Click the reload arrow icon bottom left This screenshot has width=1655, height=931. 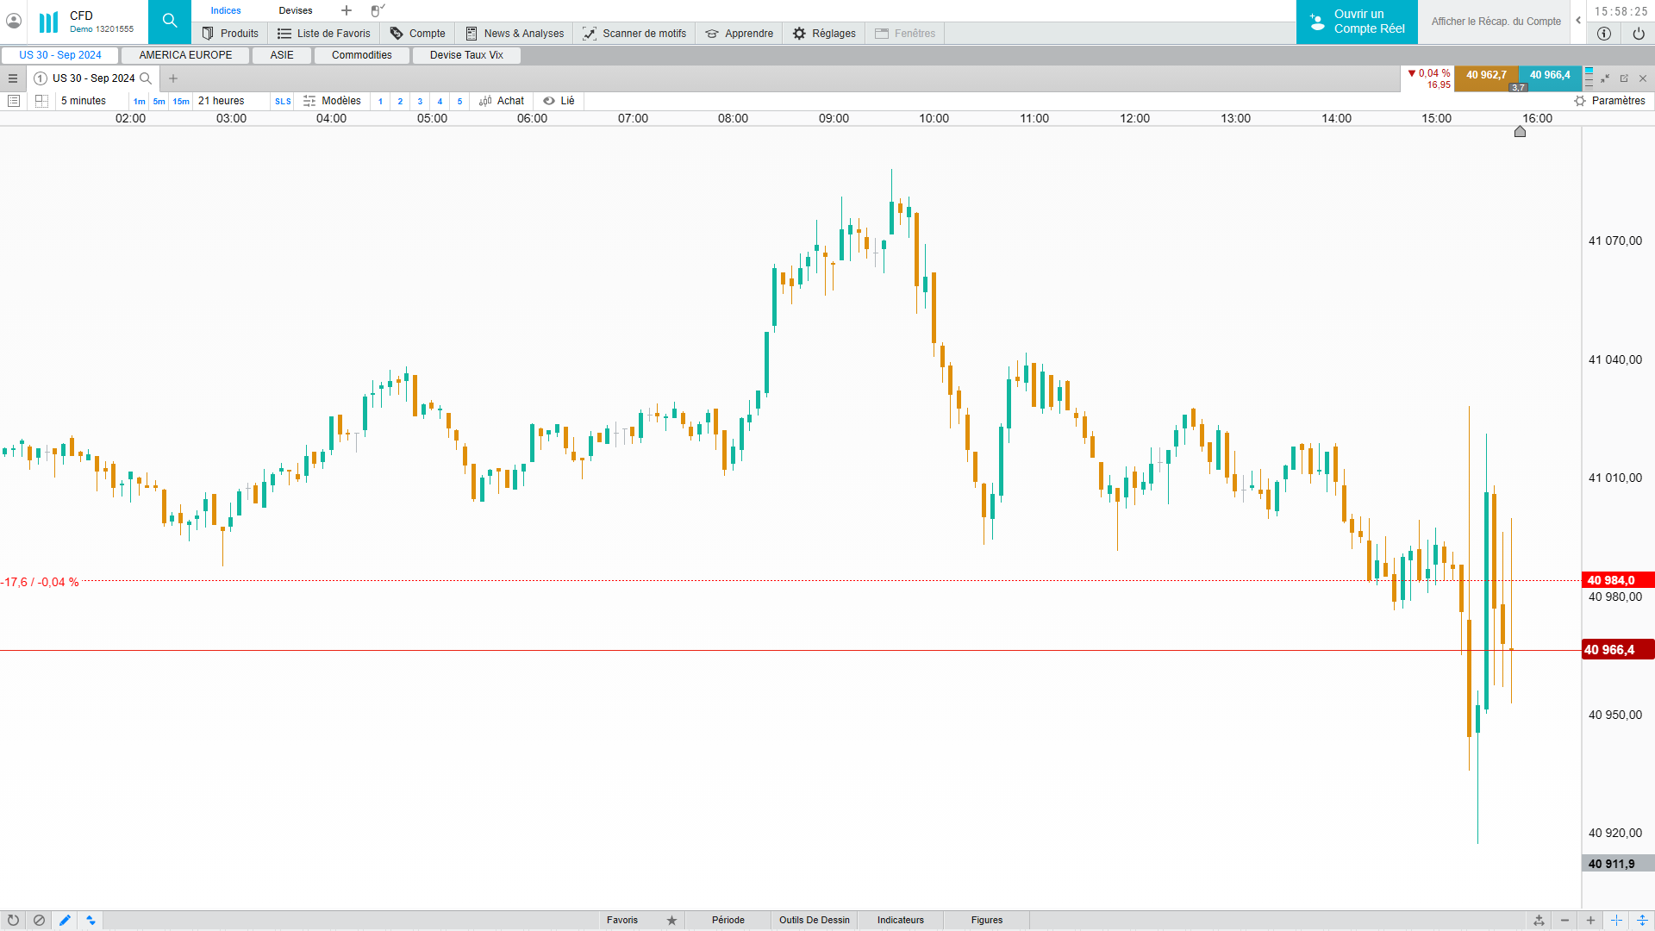click(13, 920)
